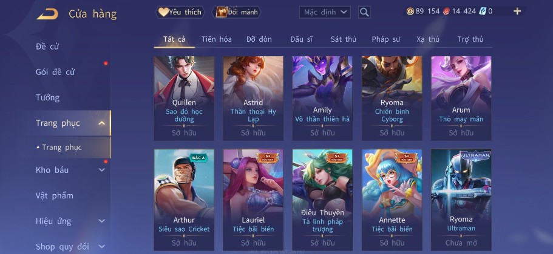This screenshot has height=254, width=553.
Task: Click the blue voucher currency icon
Action: 483,11
